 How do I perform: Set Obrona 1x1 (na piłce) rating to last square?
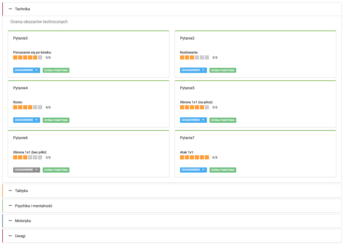point(207,107)
